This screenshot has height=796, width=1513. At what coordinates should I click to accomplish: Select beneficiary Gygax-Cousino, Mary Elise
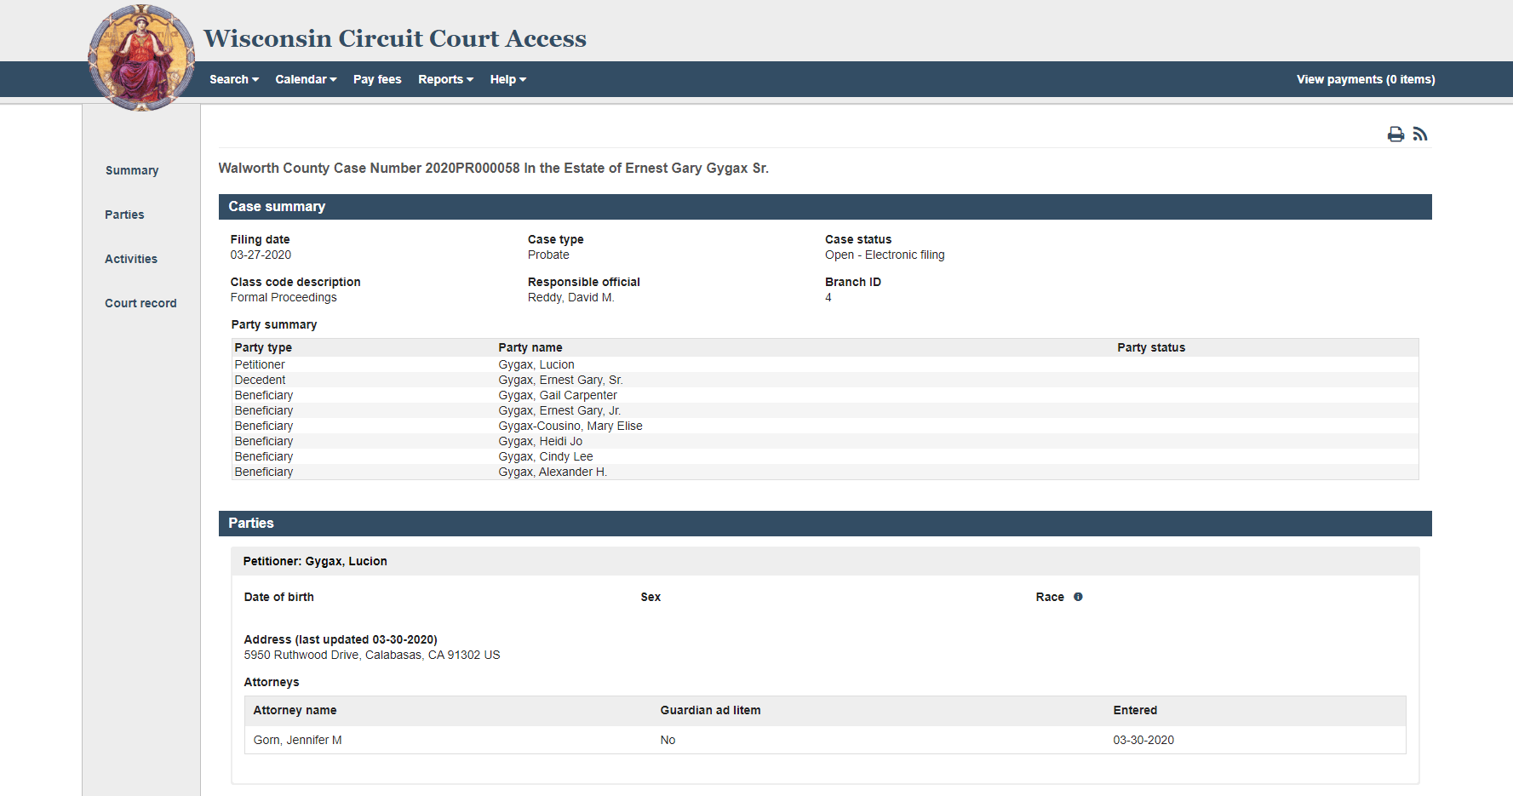(825, 426)
